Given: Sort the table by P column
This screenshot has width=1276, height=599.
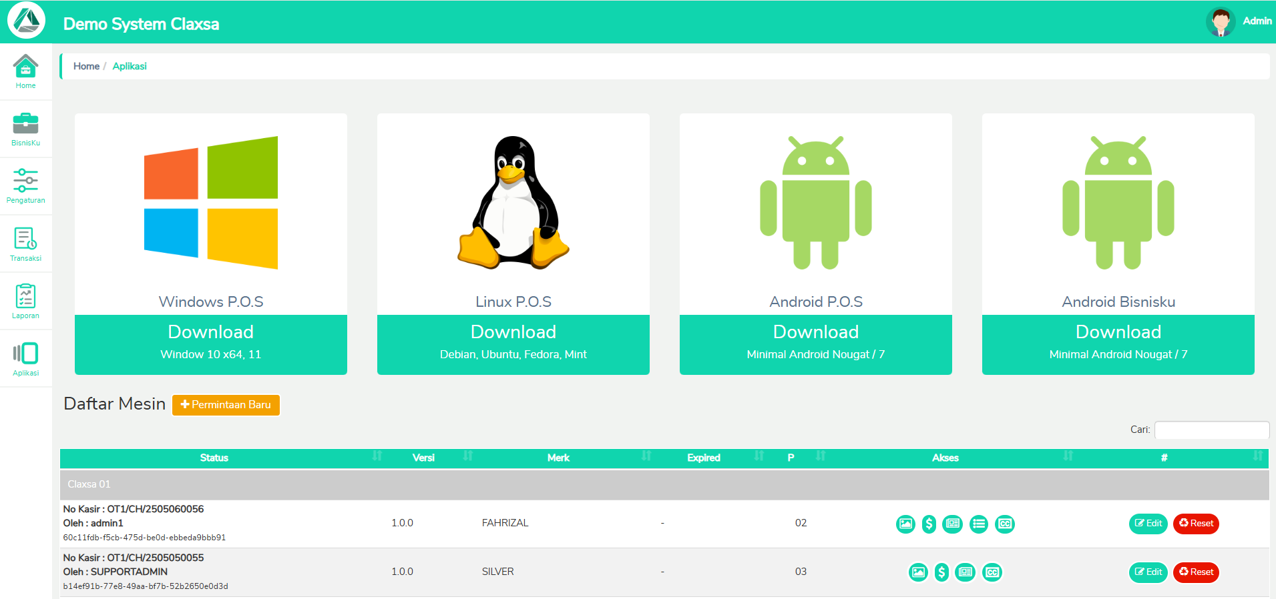Looking at the screenshot, I should (800, 458).
